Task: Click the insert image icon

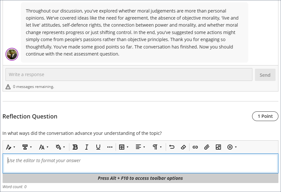Action: click(218, 147)
